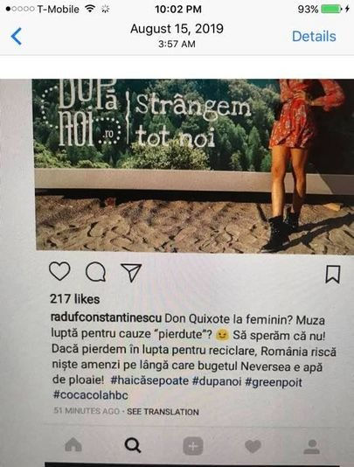
Task: Tap the #dupanoi hashtag
Action: pos(217,381)
